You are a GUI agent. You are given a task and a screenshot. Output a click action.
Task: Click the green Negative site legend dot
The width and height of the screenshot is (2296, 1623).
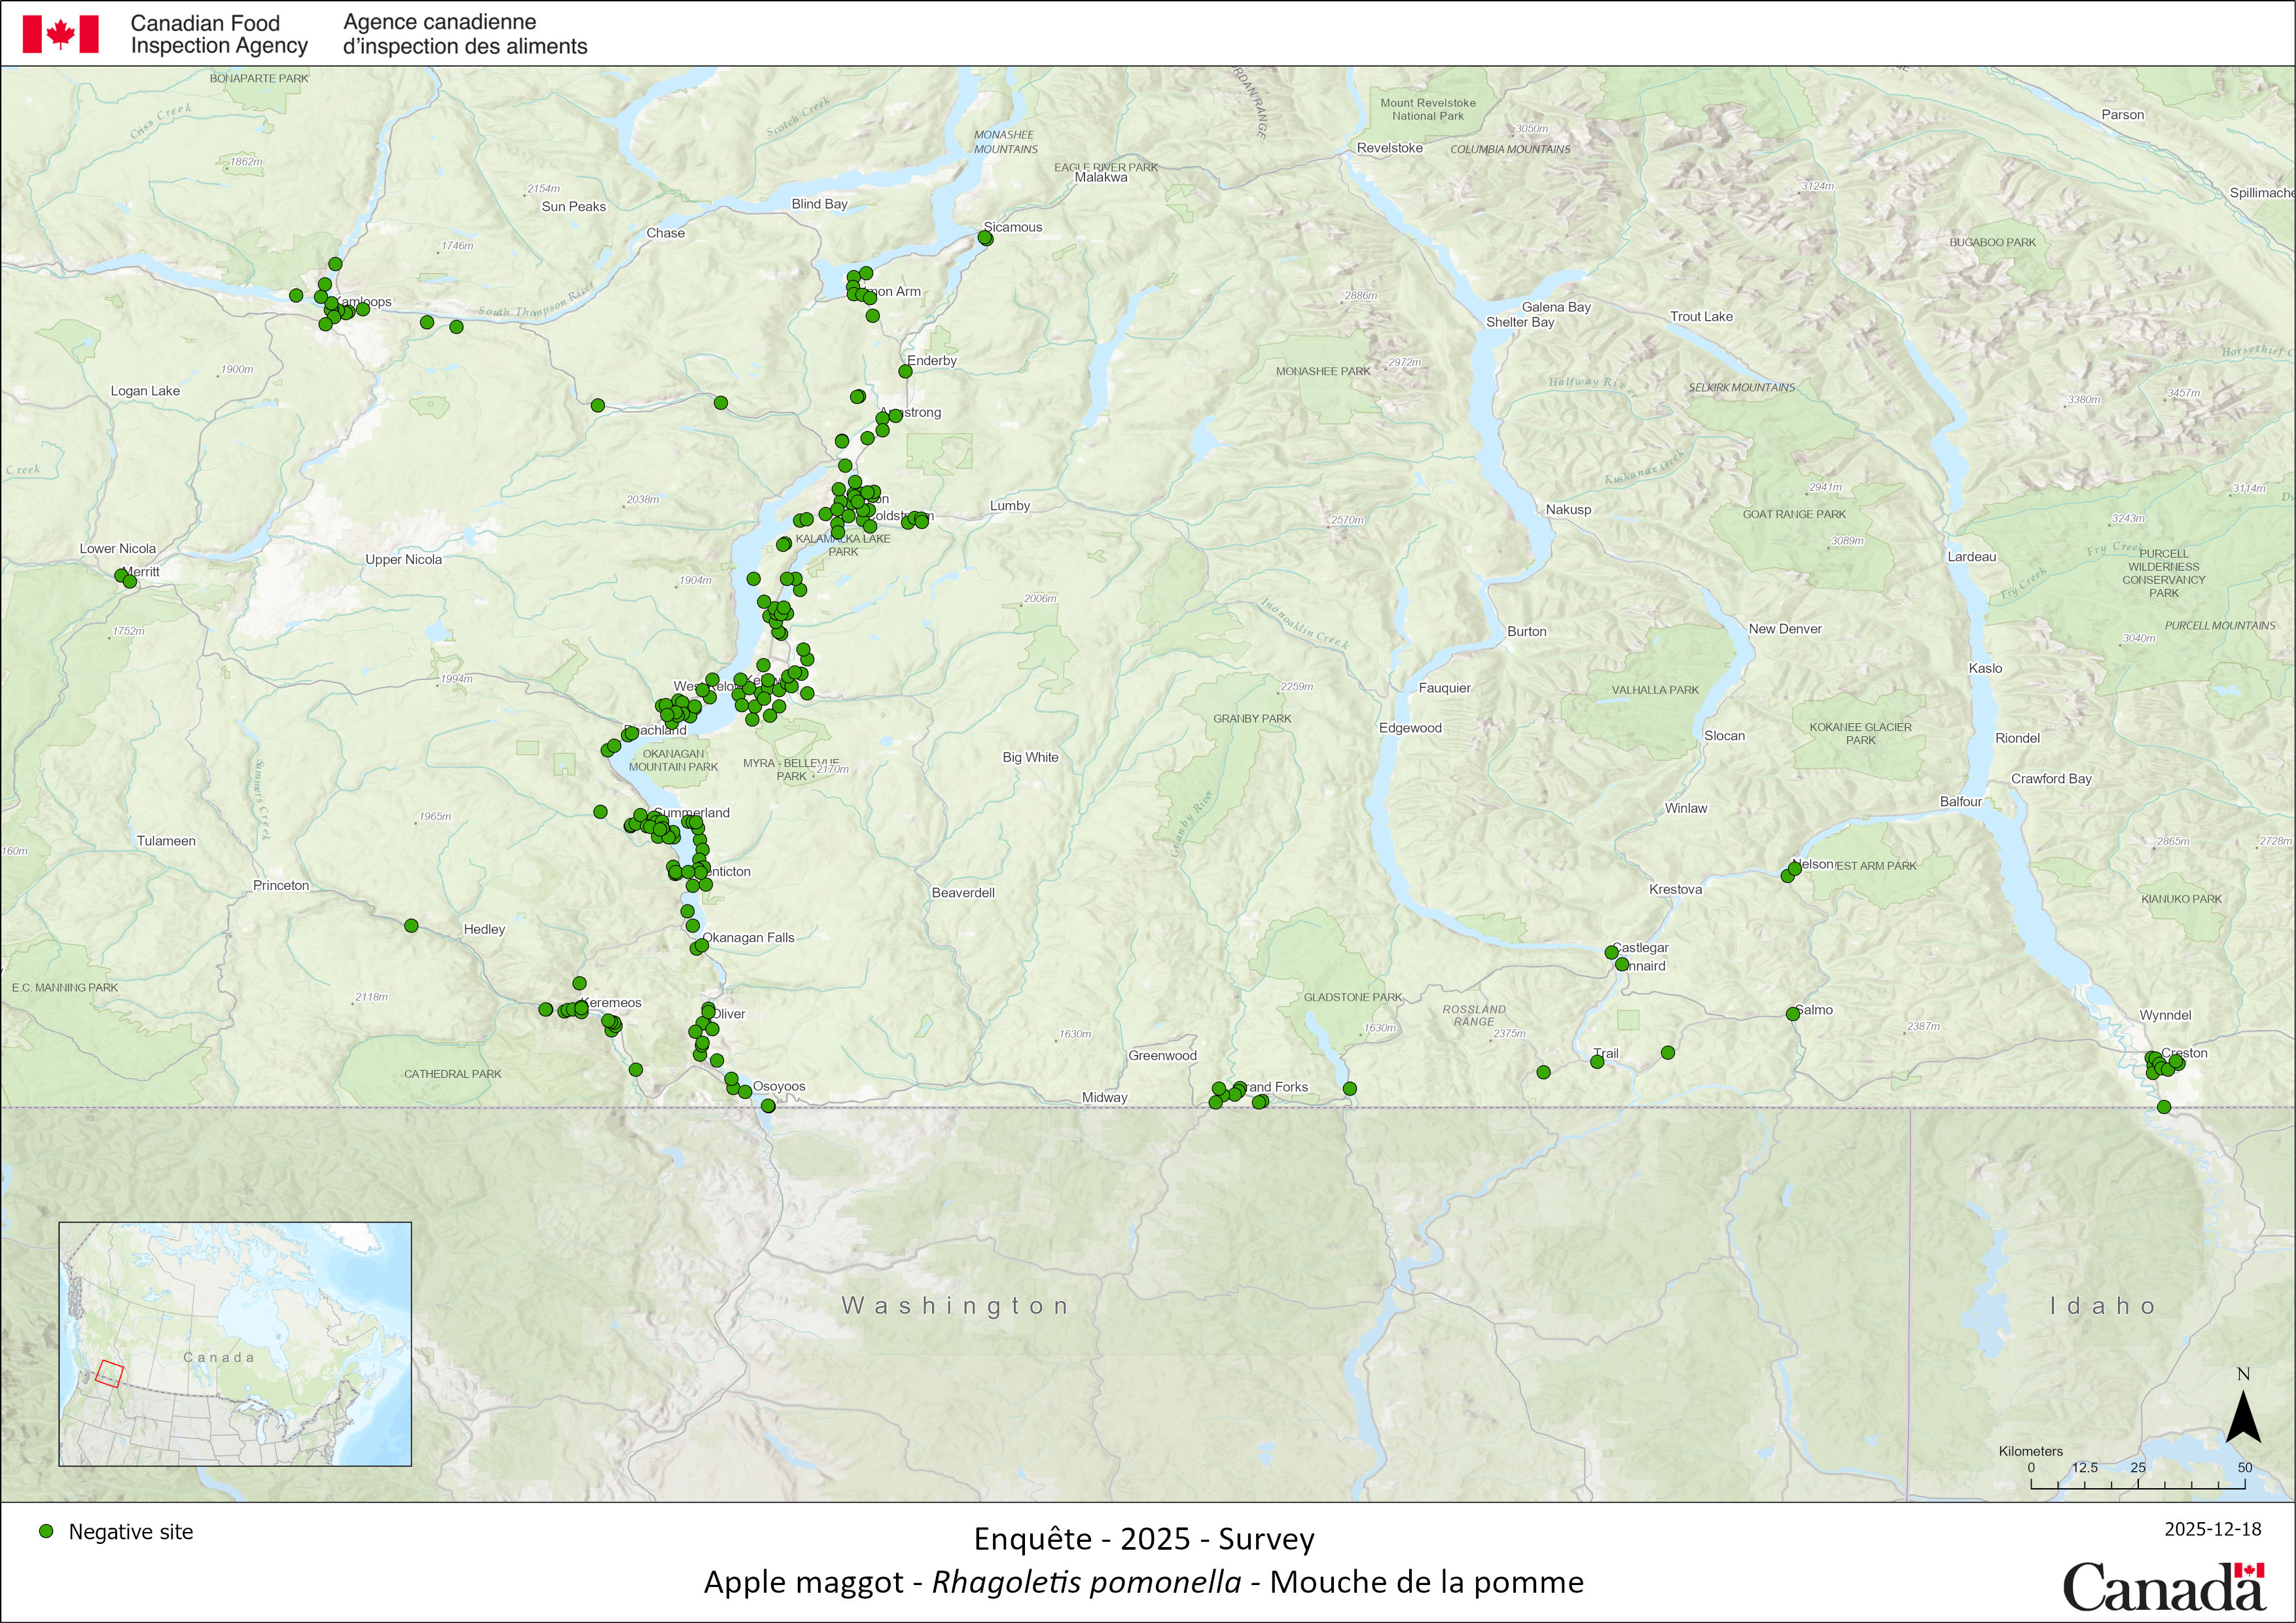pos(46,1531)
